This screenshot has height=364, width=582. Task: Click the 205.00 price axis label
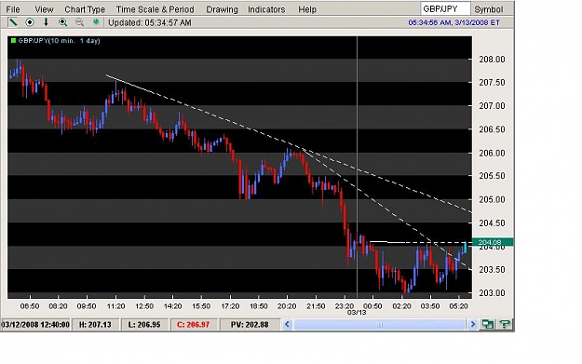click(492, 199)
